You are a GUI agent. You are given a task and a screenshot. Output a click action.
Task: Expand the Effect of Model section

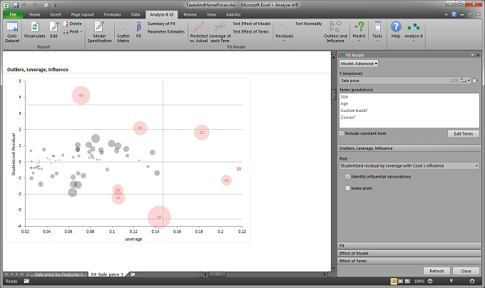409,253
